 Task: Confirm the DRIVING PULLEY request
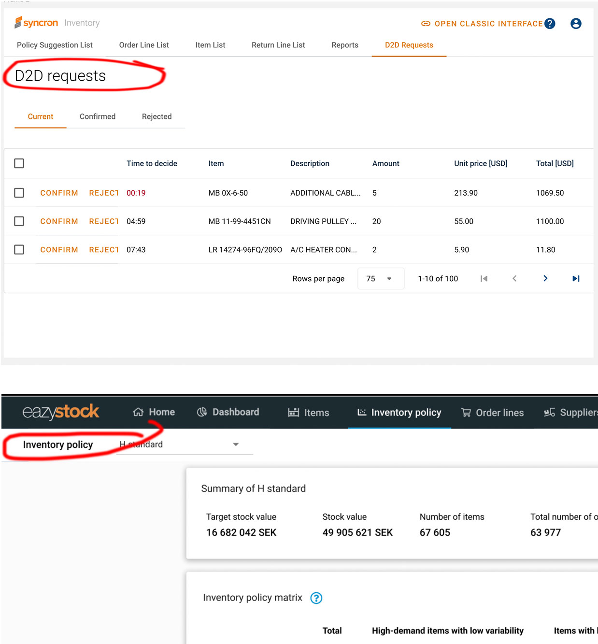59,221
